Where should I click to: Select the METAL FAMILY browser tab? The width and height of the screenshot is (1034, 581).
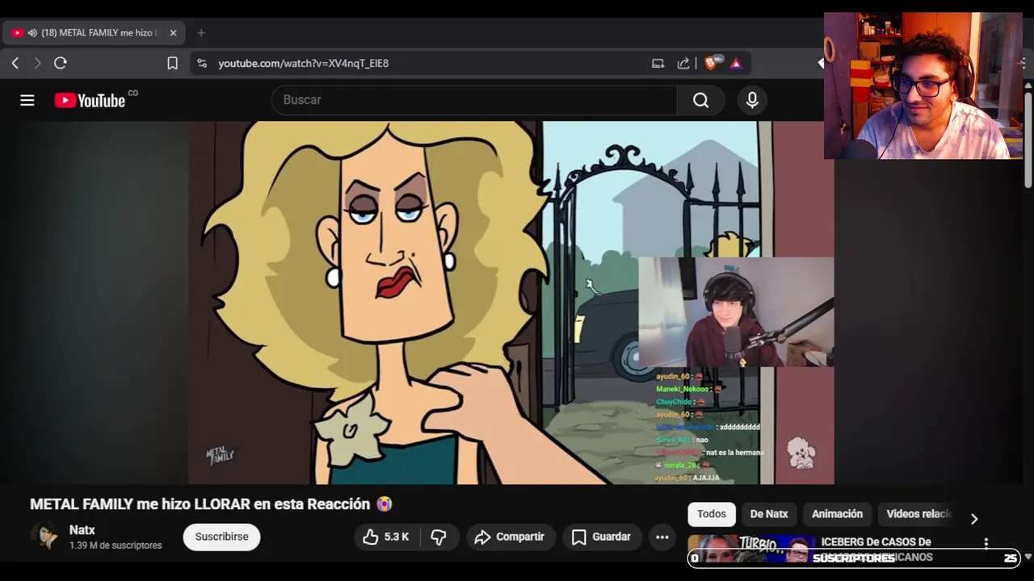click(95, 33)
